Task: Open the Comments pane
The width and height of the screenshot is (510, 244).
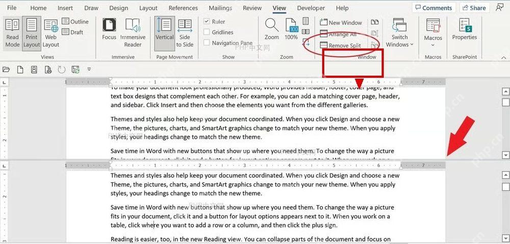Action: point(434,8)
